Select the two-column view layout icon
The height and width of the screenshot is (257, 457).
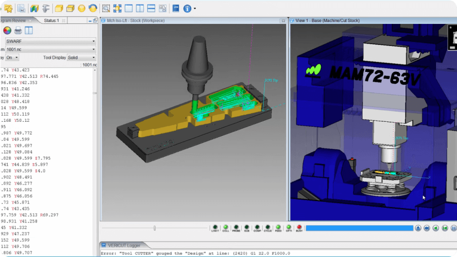coord(140,8)
